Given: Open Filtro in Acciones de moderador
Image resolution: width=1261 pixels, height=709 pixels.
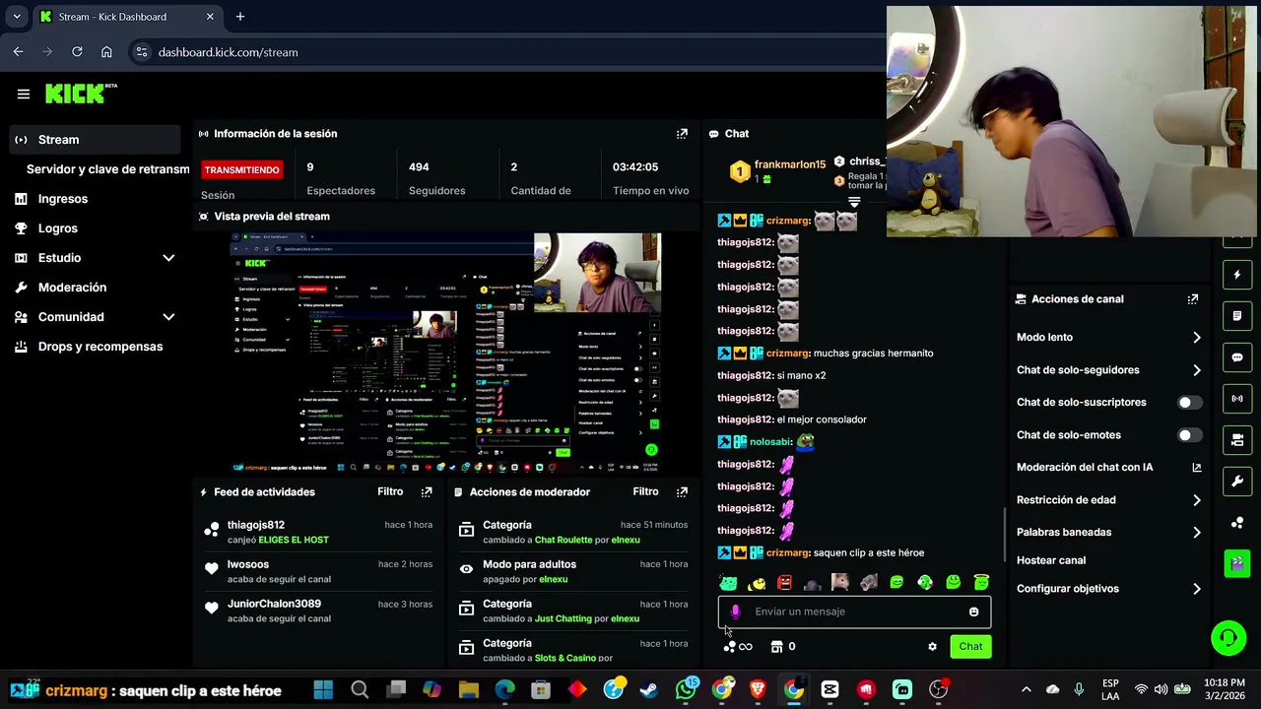Looking at the screenshot, I should (645, 492).
